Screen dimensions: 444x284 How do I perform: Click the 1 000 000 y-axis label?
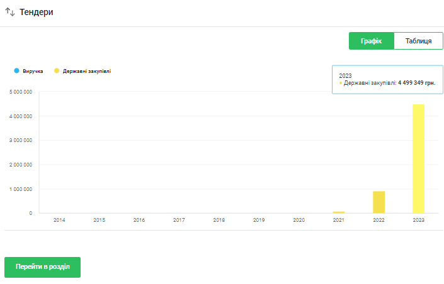pyautogui.click(x=21, y=189)
